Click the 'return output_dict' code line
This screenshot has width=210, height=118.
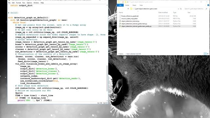21,6
